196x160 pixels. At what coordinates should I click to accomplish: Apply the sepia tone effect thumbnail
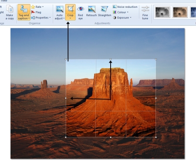(x=180, y=12)
